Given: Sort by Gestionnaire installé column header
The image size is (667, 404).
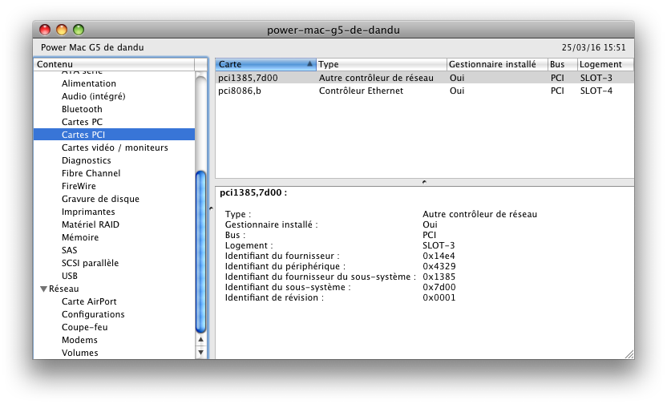Looking at the screenshot, I should tap(497, 64).
